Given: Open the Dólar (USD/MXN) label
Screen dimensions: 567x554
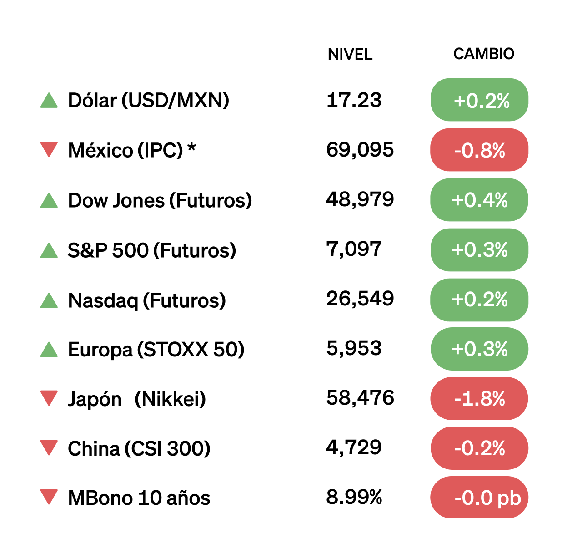Looking at the screenshot, I should tap(148, 101).
